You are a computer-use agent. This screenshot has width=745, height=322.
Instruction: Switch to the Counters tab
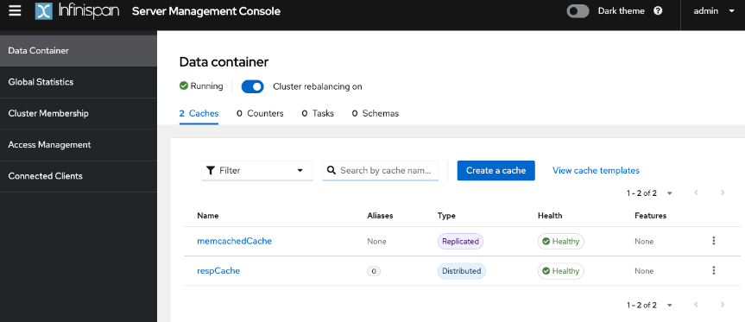(x=260, y=113)
